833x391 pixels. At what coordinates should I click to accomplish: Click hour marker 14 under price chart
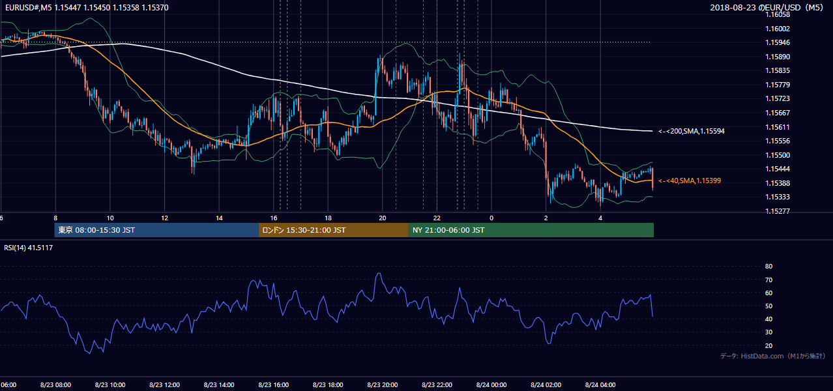219,218
